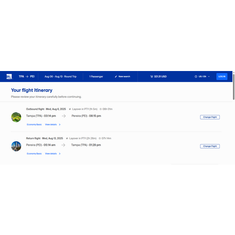Screen dimensions: 235x235
Task: Click the LOG IN button
Action: tap(222, 77)
